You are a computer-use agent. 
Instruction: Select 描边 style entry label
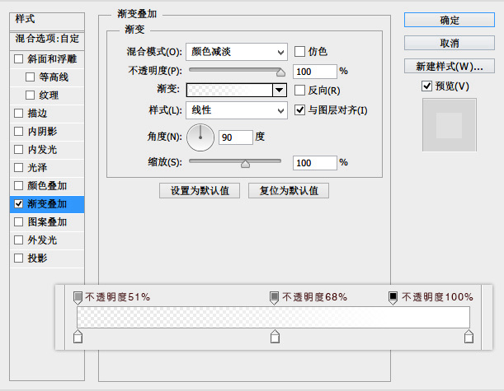(37, 114)
